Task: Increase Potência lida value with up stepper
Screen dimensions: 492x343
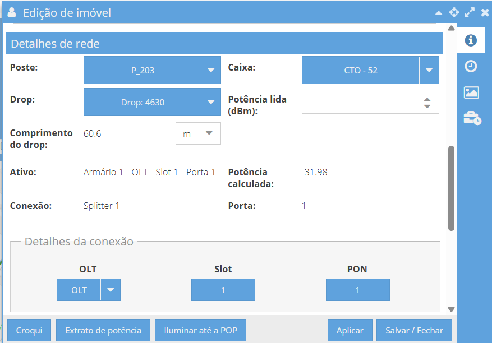Action: [427, 100]
